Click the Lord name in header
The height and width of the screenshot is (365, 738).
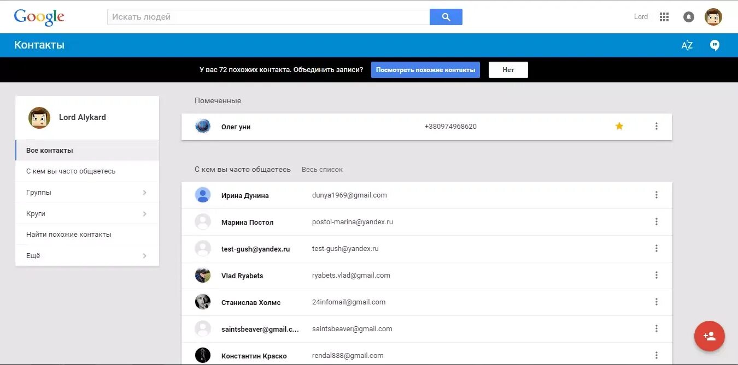641,17
